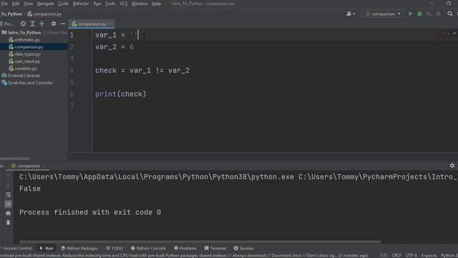The width and height of the screenshot is (458, 258).
Task: Collapse the Intro_To_Python project folder
Action: pyautogui.click(x=24, y=32)
